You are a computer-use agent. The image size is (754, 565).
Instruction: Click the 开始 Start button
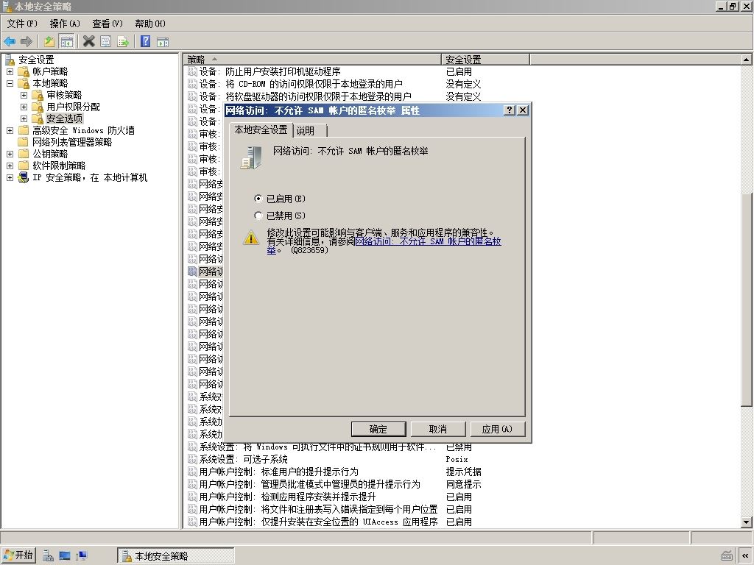[x=18, y=555]
